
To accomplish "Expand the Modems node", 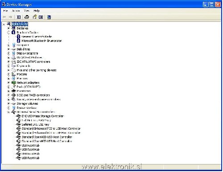I will pos(8,74).
